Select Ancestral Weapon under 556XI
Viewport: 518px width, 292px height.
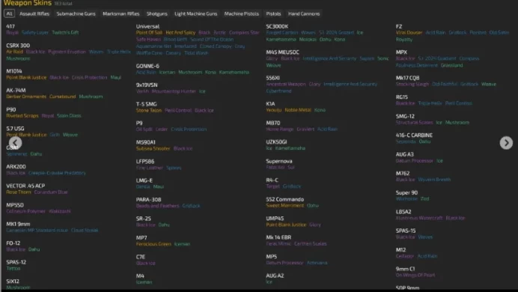pos(286,84)
